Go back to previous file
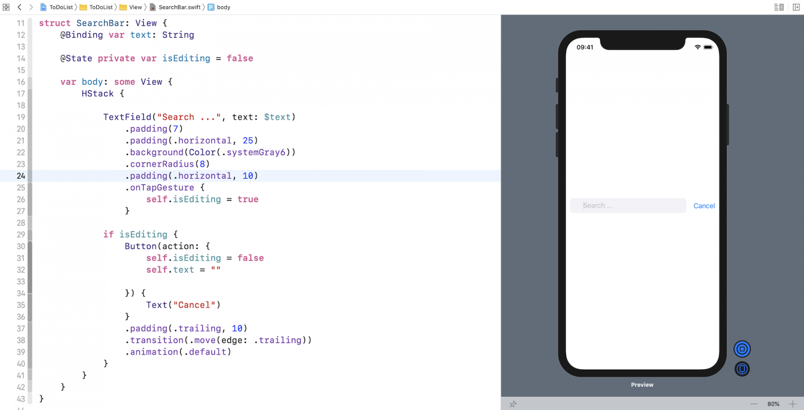This screenshot has width=804, height=410. click(20, 7)
